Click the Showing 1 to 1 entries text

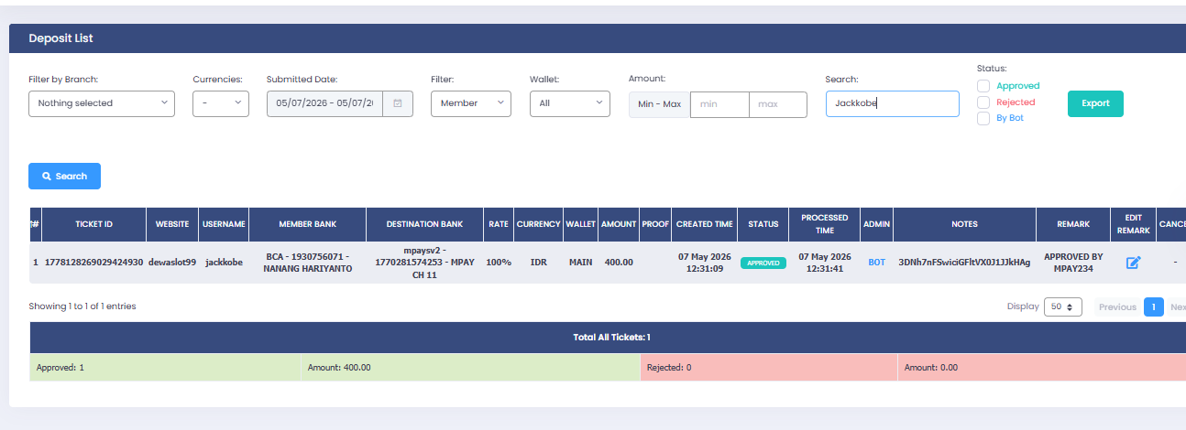point(82,306)
